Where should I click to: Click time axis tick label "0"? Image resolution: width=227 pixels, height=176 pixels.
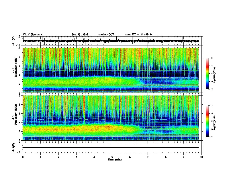tap(23, 157)
